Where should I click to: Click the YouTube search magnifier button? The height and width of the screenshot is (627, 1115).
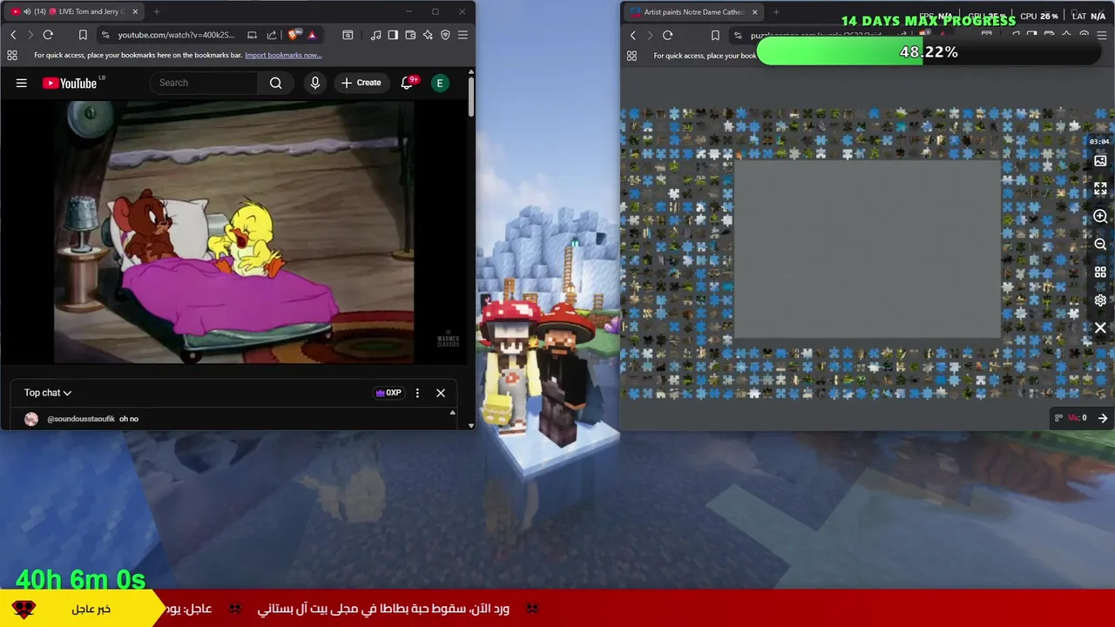click(275, 83)
